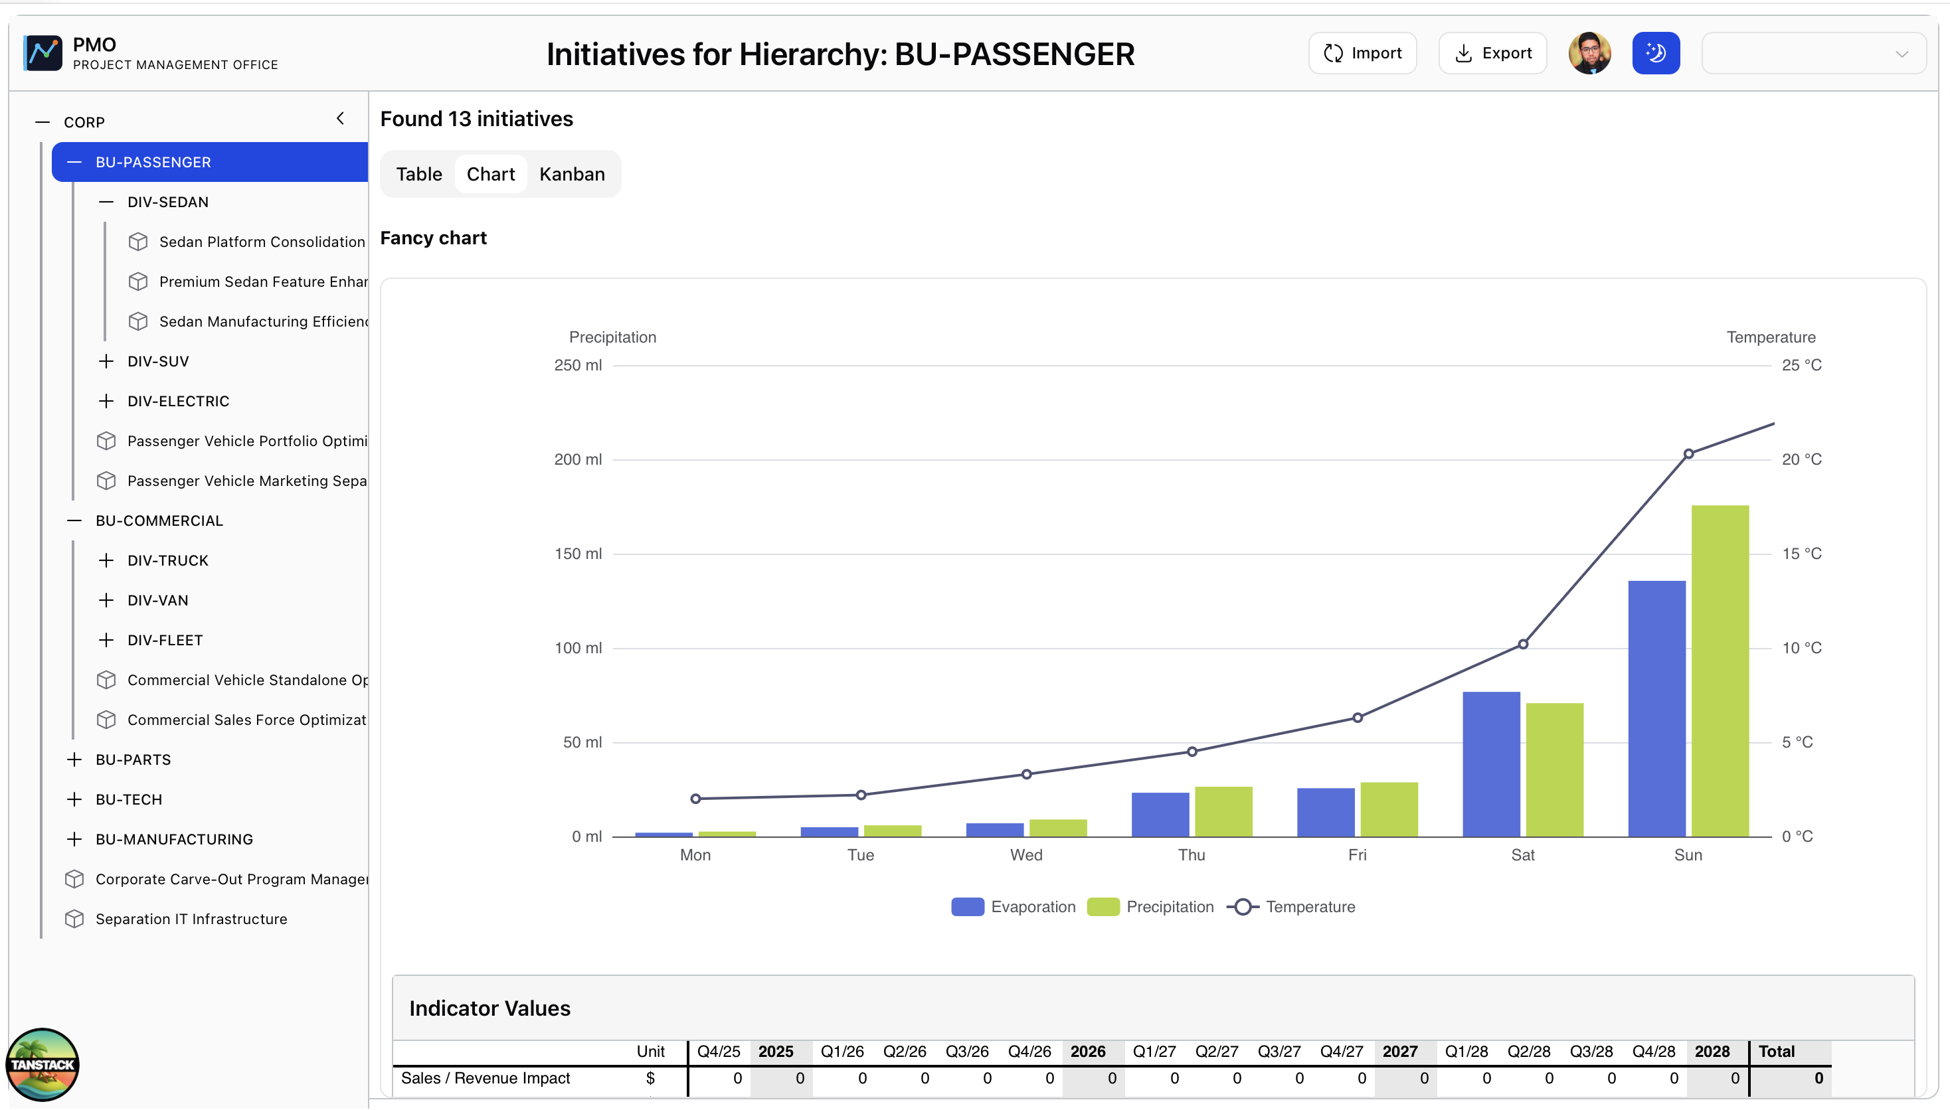1950x1110 pixels.
Task: Click the PMO logo icon
Action: tap(43, 52)
